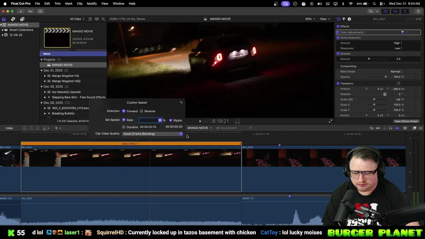Click the color wheel icon on Color Adjustments
The width and height of the screenshot is (425, 239).
click(x=402, y=32)
